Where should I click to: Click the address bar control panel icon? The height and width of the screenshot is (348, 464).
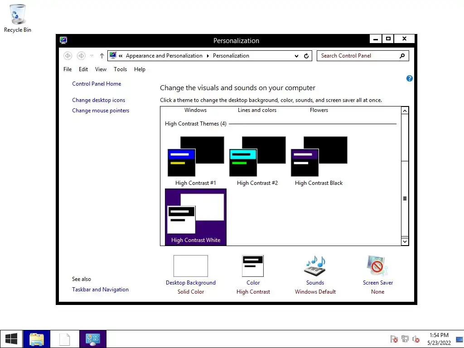click(x=113, y=55)
